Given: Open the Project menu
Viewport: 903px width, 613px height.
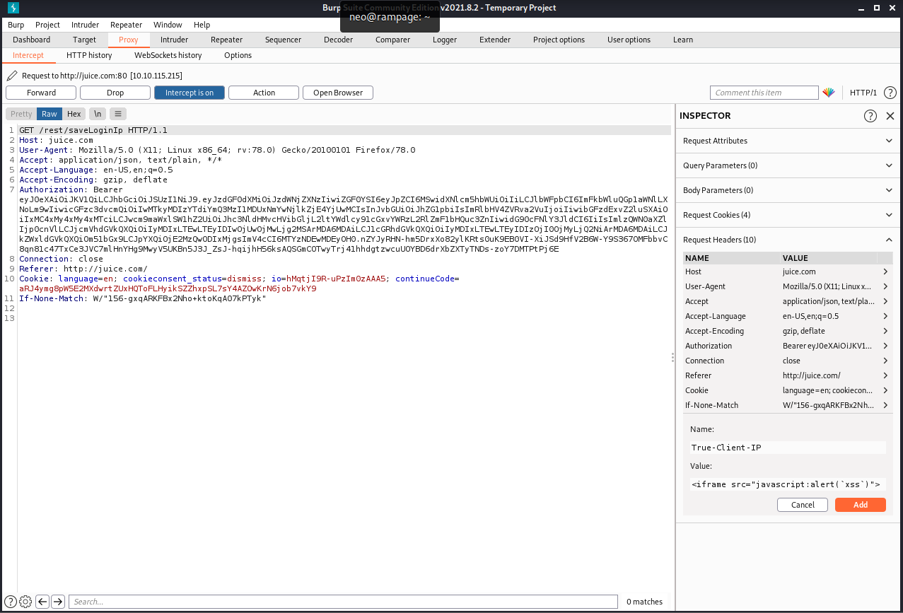Looking at the screenshot, I should (48, 25).
